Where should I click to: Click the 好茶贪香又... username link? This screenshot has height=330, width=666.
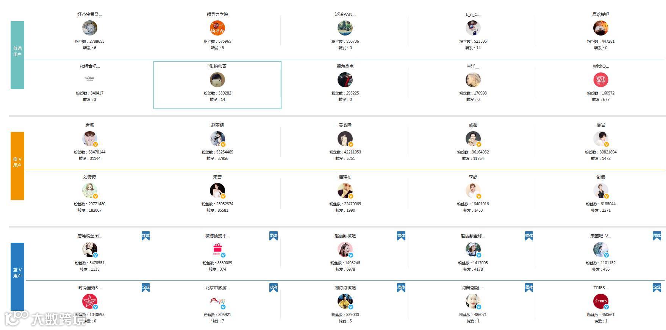click(x=89, y=14)
